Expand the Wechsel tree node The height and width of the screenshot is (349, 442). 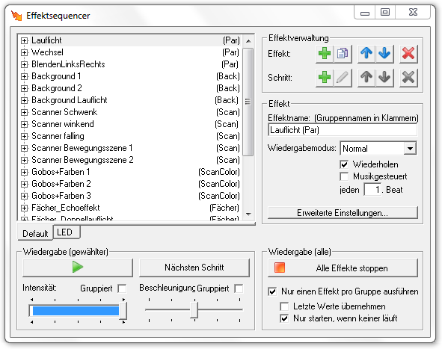pyautogui.click(x=25, y=52)
